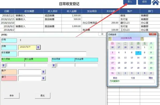Go to next month in 日期选择 calendar
The image size is (160, 105).
point(142,39)
